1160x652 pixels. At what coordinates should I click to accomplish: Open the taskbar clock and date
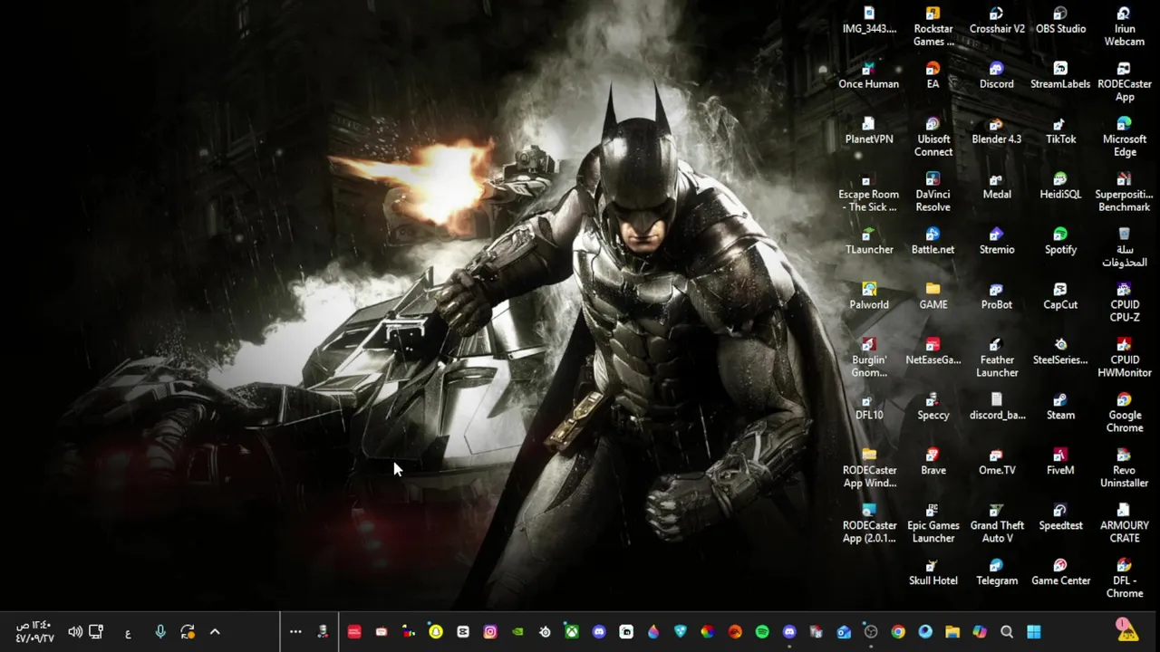(x=34, y=632)
